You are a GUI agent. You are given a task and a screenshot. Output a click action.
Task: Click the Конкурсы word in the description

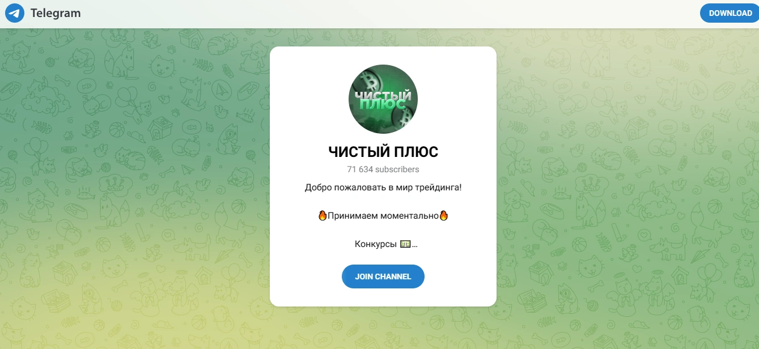376,244
